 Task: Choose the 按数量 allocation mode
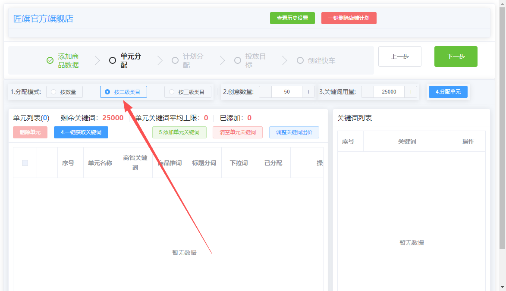coord(64,92)
